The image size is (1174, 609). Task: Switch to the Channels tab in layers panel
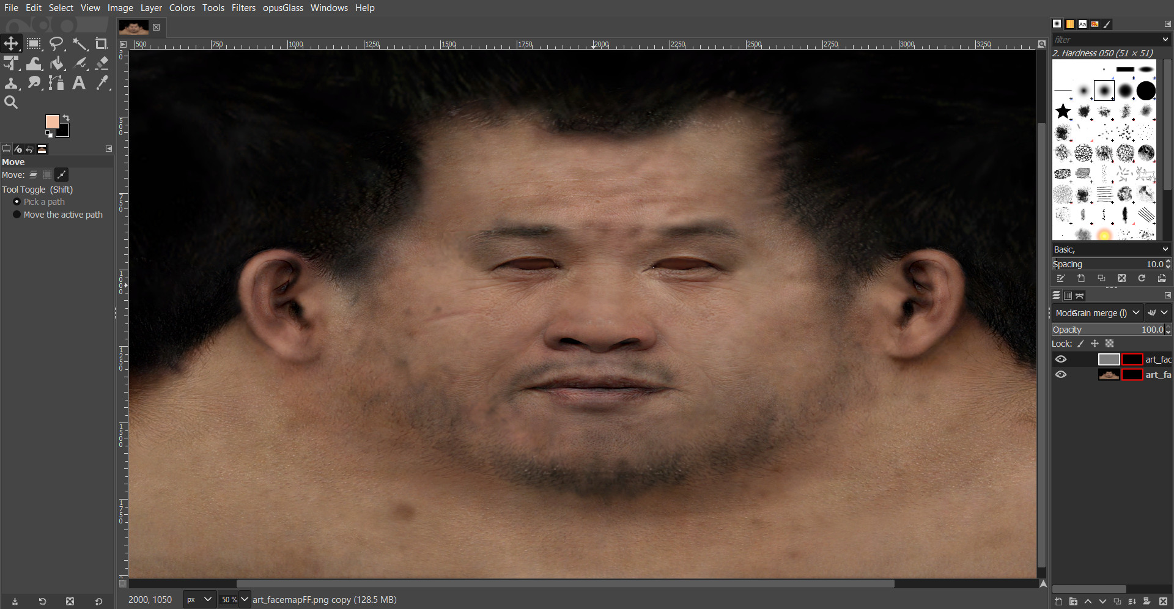[1068, 295]
